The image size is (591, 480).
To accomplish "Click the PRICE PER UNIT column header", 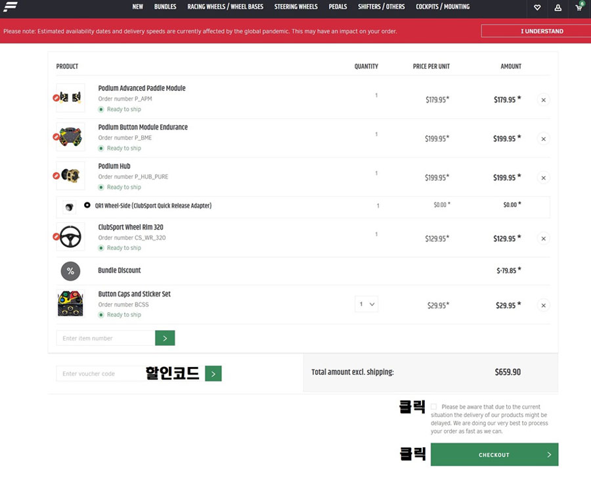I will point(431,66).
